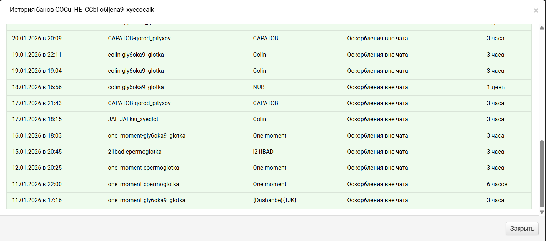Viewport: 546px width, 241px height.
Task: Select the 19.01.2026 в 22:11 date cell
Action: [37, 55]
